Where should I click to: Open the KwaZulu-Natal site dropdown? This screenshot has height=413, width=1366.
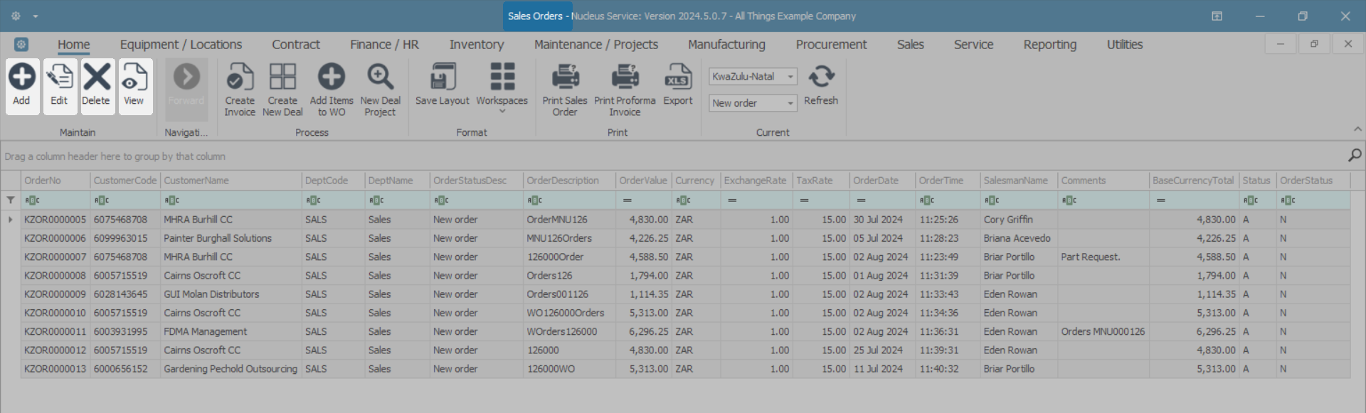(x=790, y=77)
